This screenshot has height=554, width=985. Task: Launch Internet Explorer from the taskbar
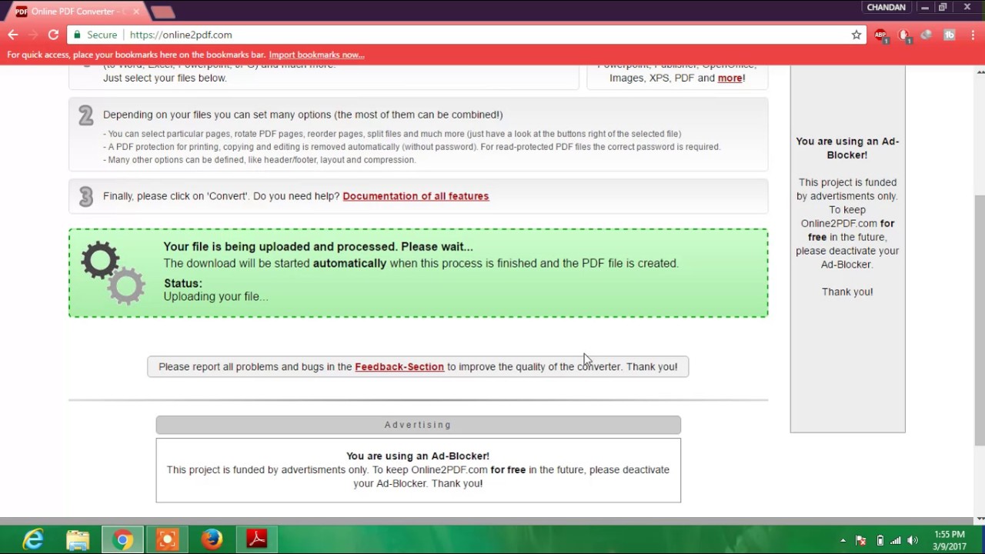click(x=33, y=539)
